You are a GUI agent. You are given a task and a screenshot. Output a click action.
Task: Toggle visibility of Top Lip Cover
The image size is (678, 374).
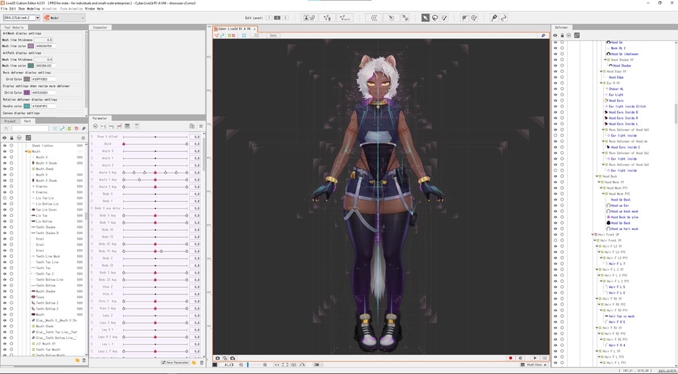click(x=5, y=210)
